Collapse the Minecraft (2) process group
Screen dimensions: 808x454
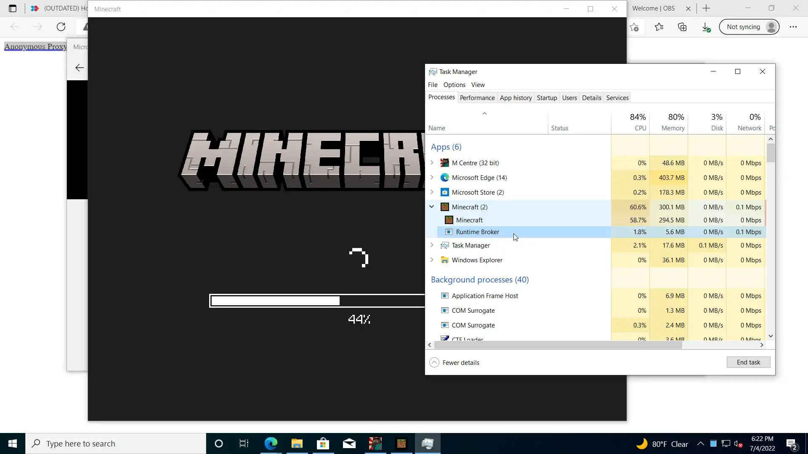click(x=431, y=207)
